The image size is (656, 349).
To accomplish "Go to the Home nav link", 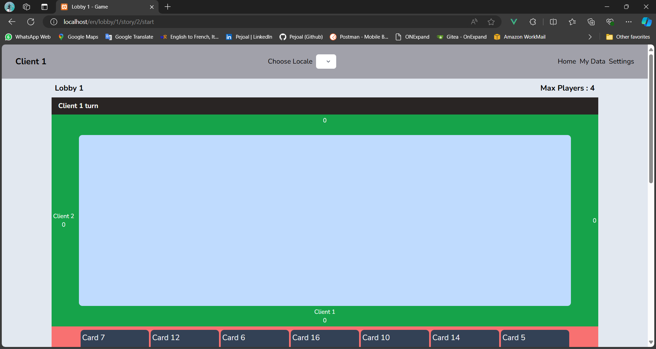I will click(x=566, y=62).
